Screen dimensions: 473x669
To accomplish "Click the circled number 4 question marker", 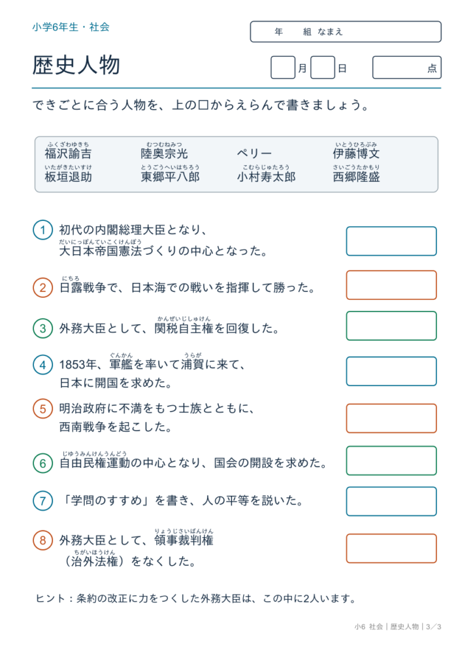I will [x=42, y=365].
